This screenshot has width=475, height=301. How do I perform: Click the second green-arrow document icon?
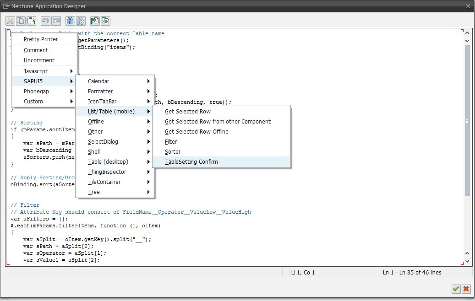[105, 21]
